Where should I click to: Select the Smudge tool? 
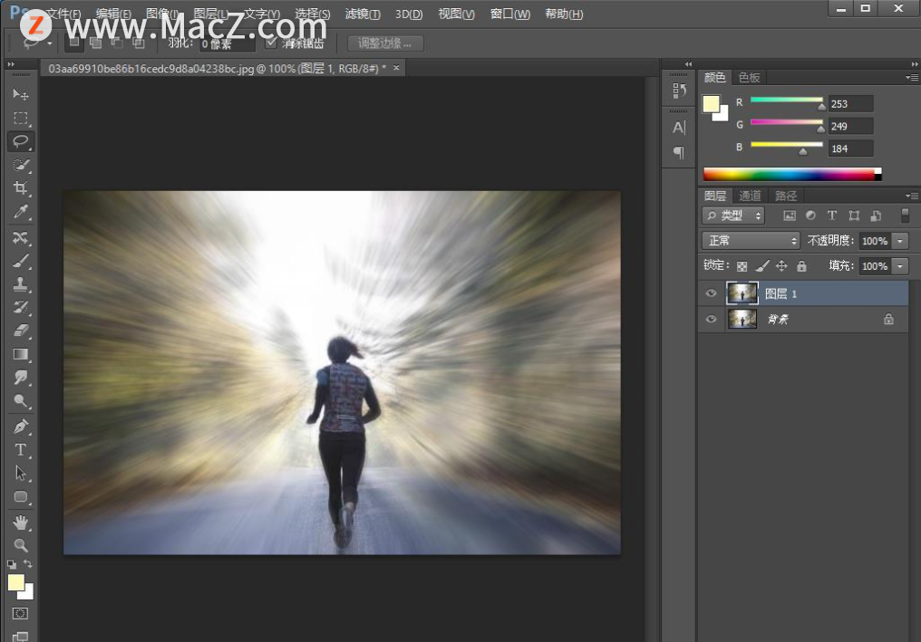(21, 378)
